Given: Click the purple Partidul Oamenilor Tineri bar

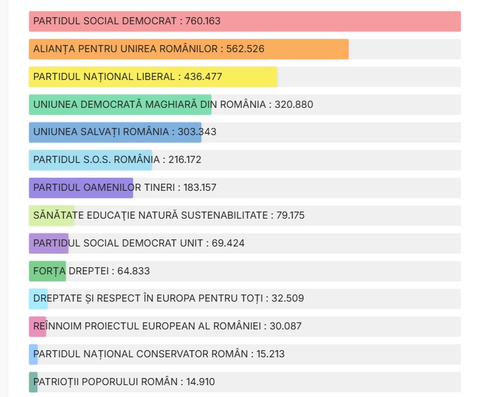Looking at the screenshot, I should (81, 188).
